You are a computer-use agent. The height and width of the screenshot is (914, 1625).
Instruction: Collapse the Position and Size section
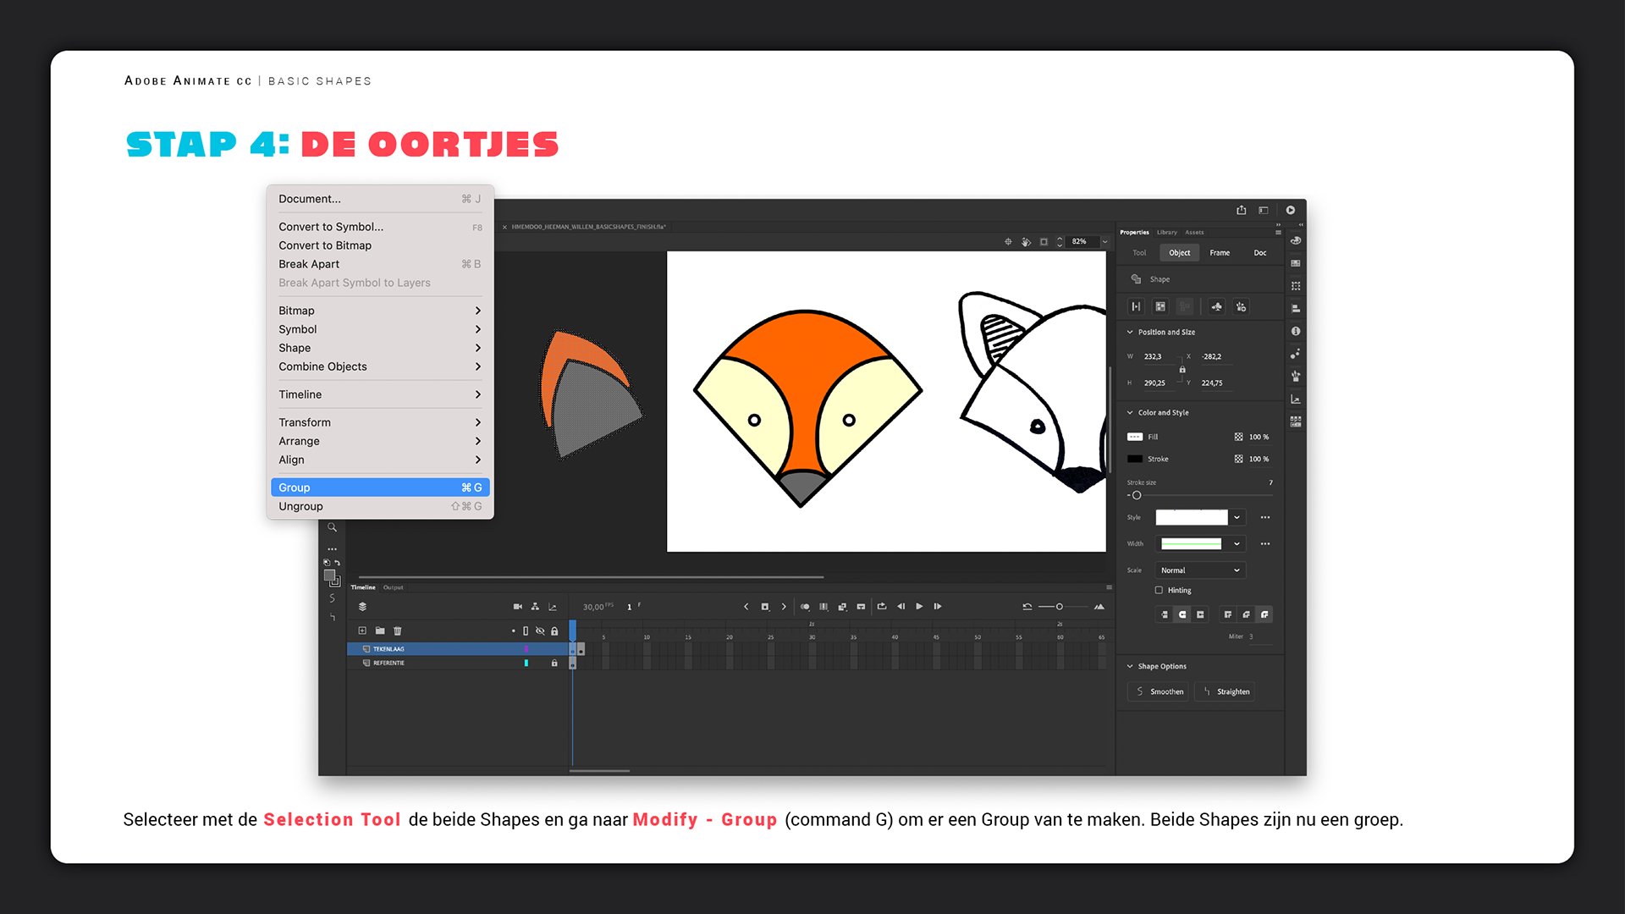point(1130,332)
